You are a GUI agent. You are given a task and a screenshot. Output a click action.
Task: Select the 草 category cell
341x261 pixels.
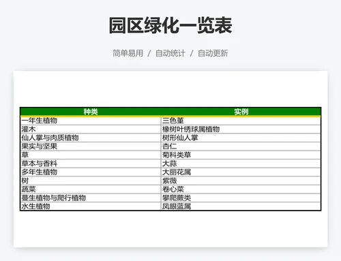pos(91,155)
